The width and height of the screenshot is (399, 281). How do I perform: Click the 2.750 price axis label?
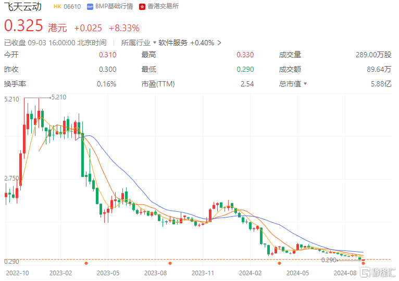click(11, 178)
